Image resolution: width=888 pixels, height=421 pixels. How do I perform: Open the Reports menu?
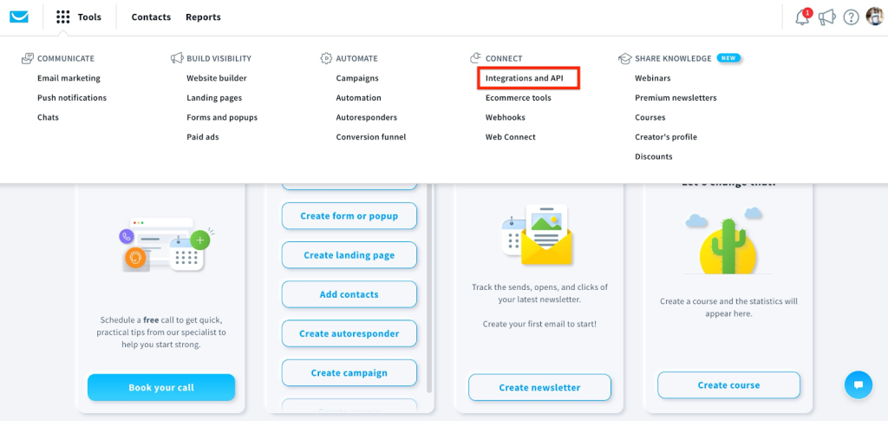[x=203, y=17]
